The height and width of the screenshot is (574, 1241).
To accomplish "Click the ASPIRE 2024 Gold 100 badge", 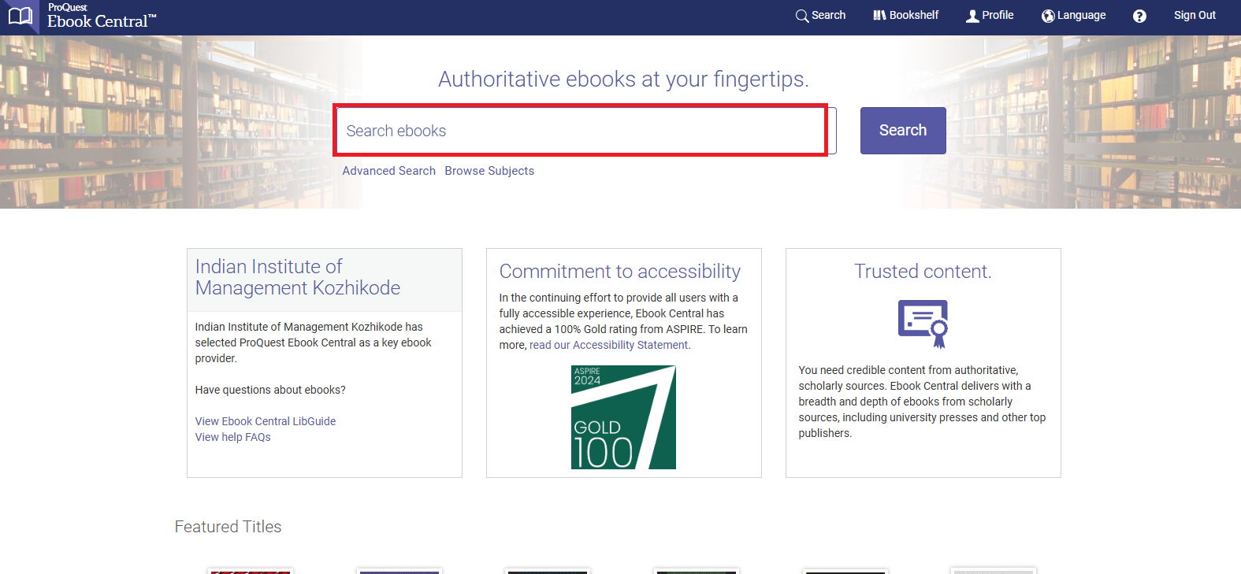I will [x=623, y=417].
